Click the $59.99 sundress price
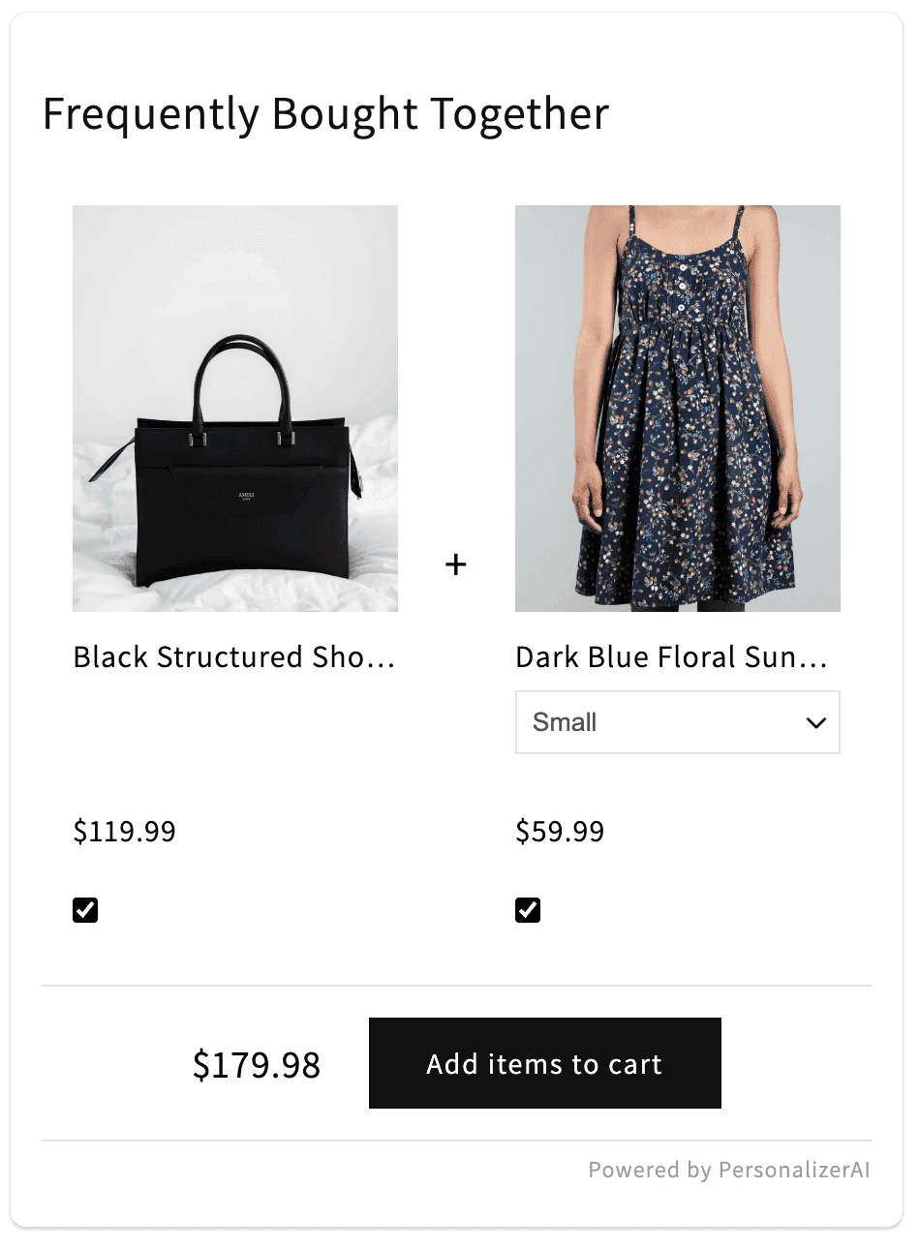The image size is (920, 1249). (560, 832)
